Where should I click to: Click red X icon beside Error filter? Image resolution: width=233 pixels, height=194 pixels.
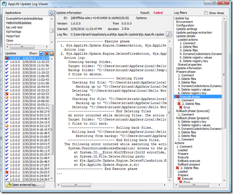pos(181,107)
